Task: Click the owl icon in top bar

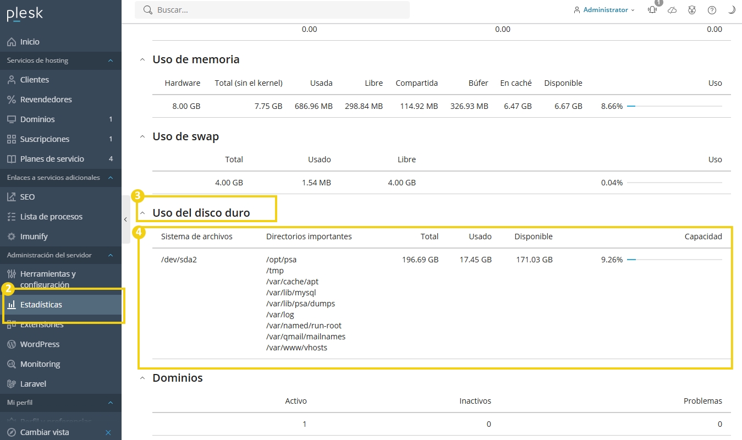Action: tap(692, 10)
